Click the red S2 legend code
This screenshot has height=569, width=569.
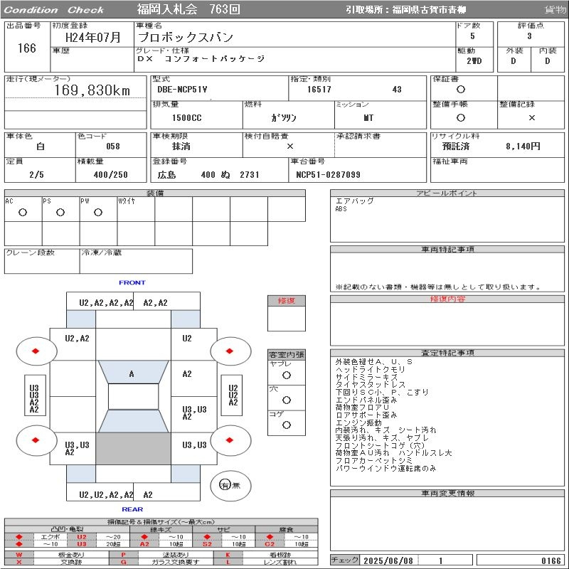[207, 544]
